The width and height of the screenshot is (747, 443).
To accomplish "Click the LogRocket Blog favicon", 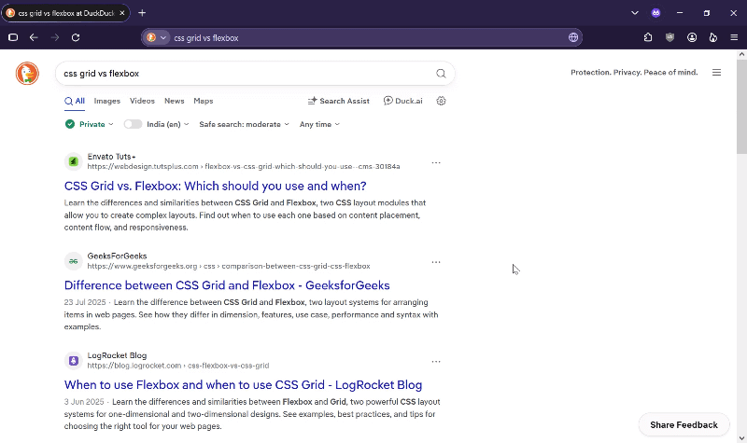I will coord(74,361).
